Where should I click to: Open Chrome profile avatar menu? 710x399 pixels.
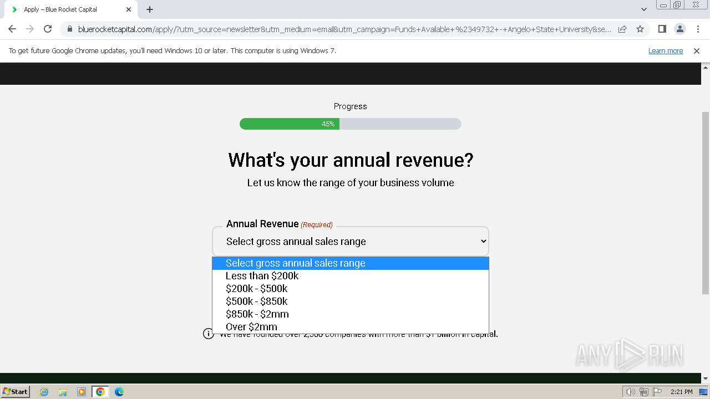click(679, 29)
